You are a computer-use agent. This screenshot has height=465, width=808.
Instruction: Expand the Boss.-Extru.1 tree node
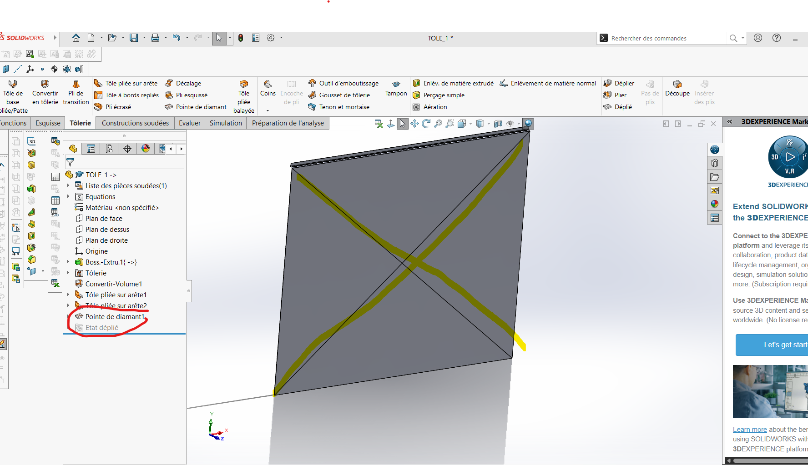coord(68,262)
